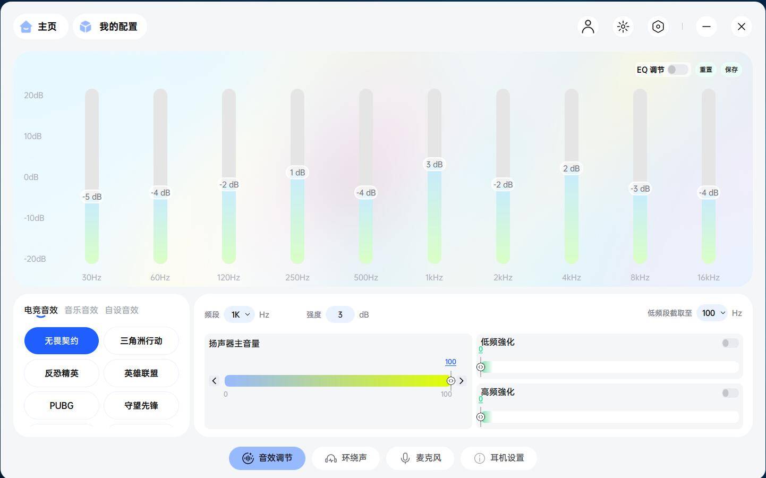Click the 扬声器主音量 slider knob
The height and width of the screenshot is (478, 766).
tap(451, 381)
